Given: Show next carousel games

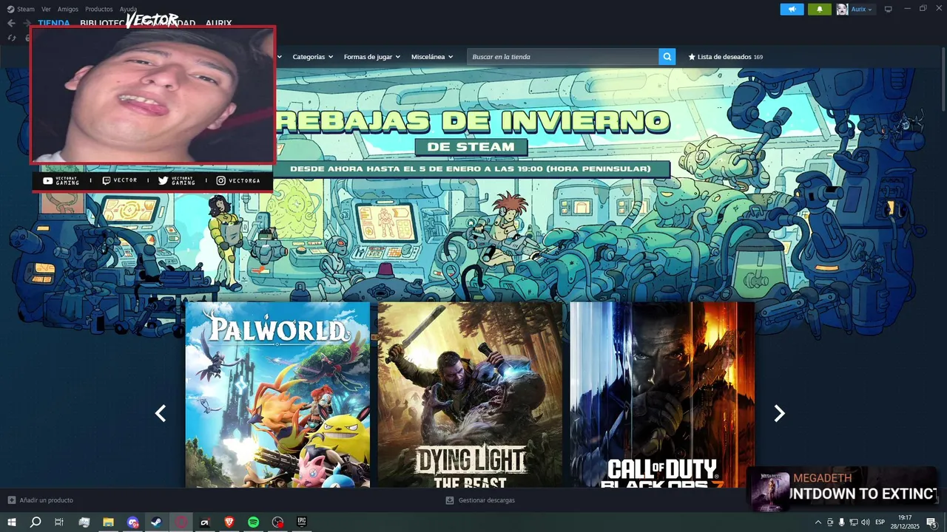Looking at the screenshot, I should click(x=779, y=414).
